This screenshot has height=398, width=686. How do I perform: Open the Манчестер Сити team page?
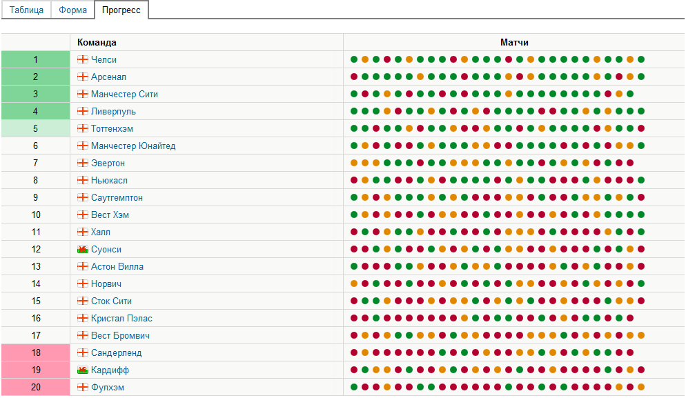click(124, 94)
